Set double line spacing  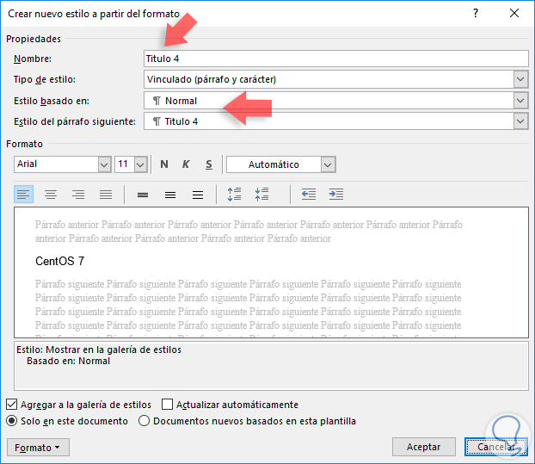point(198,195)
